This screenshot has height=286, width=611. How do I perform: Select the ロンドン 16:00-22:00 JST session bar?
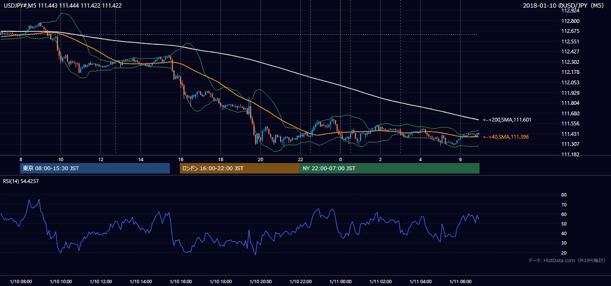pyautogui.click(x=240, y=168)
